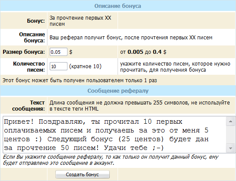The image size is (236, 181).
Task: Click the textarea scrollbar track
Action: (230, 135)
